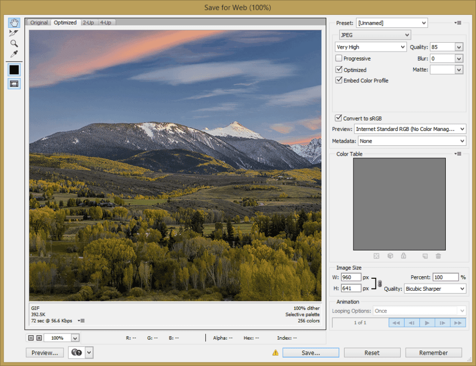
Task: Open the black eyedropper color swatch
Action: tap(14, 70)
